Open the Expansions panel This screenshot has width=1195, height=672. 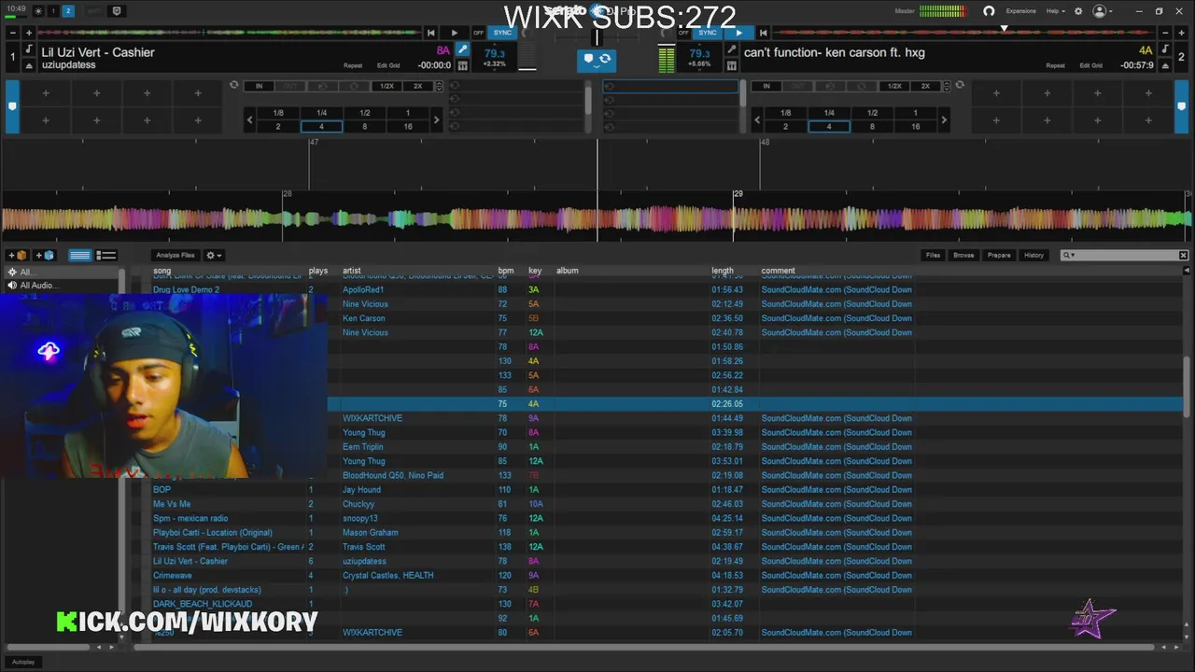1020,11
